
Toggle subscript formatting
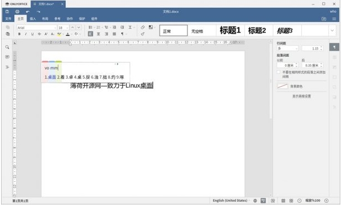tap(52, 34)
